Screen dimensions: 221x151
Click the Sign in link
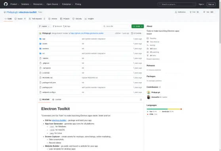[x=201, y=4]
